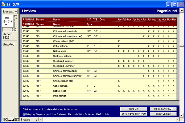Minimize the ESI.079 window

pos(169,5)
